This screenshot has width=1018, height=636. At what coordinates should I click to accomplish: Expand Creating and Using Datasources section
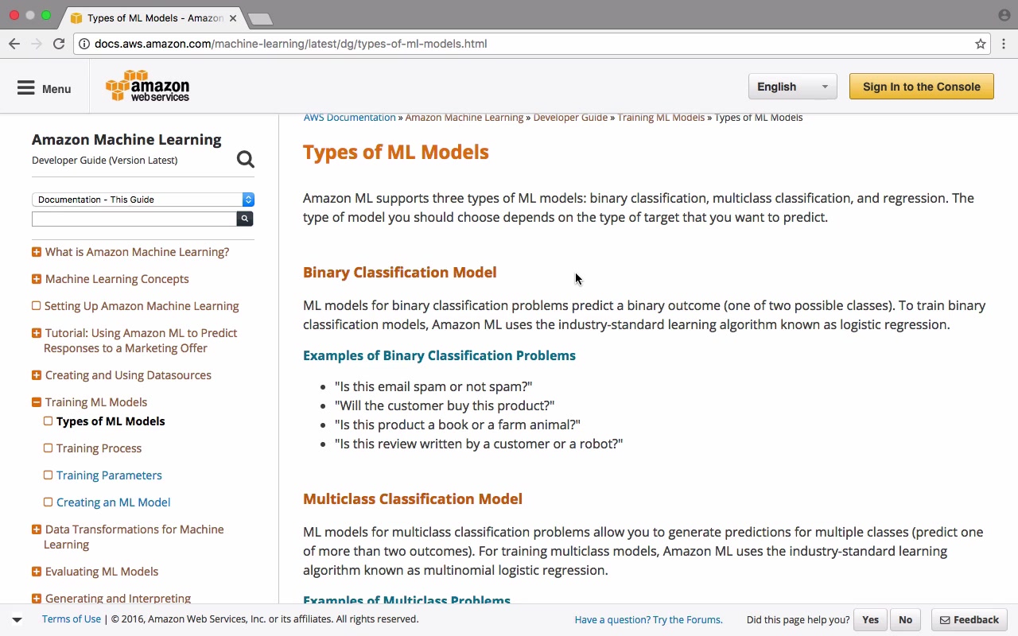click(37, 375)
